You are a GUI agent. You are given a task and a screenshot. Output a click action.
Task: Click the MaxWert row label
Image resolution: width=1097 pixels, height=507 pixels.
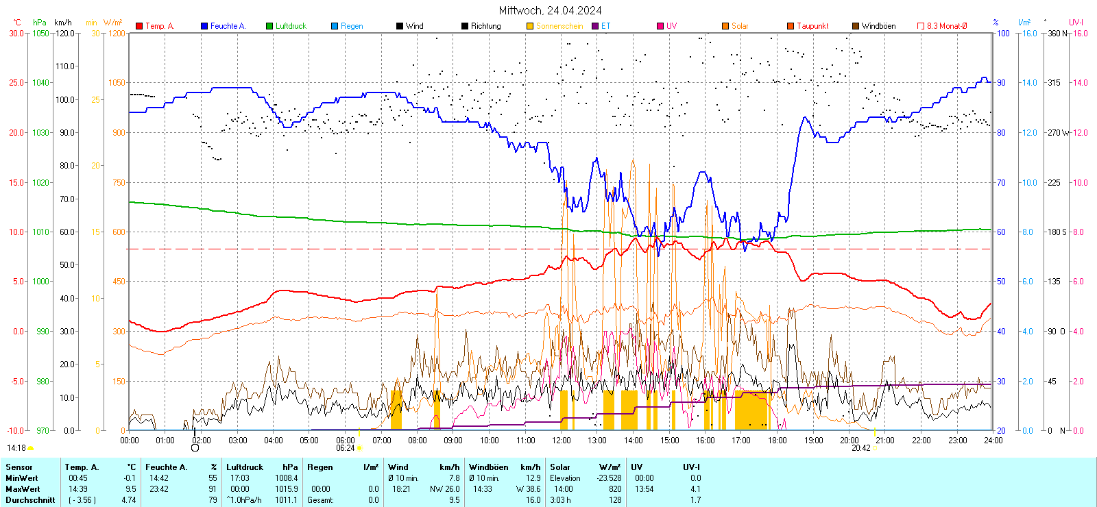click(23, 489)
